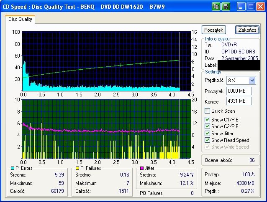Click the Prędk. 8.27 X value
The width and height of the screenshot is (267, 202).
248,191
